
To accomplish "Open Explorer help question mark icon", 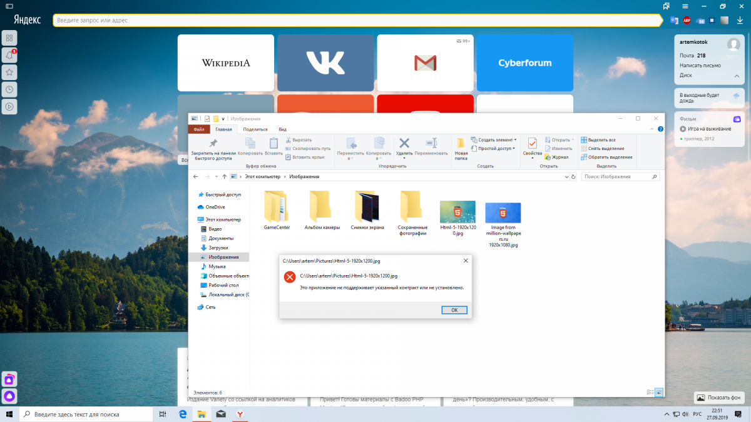I will coord(660,129).
